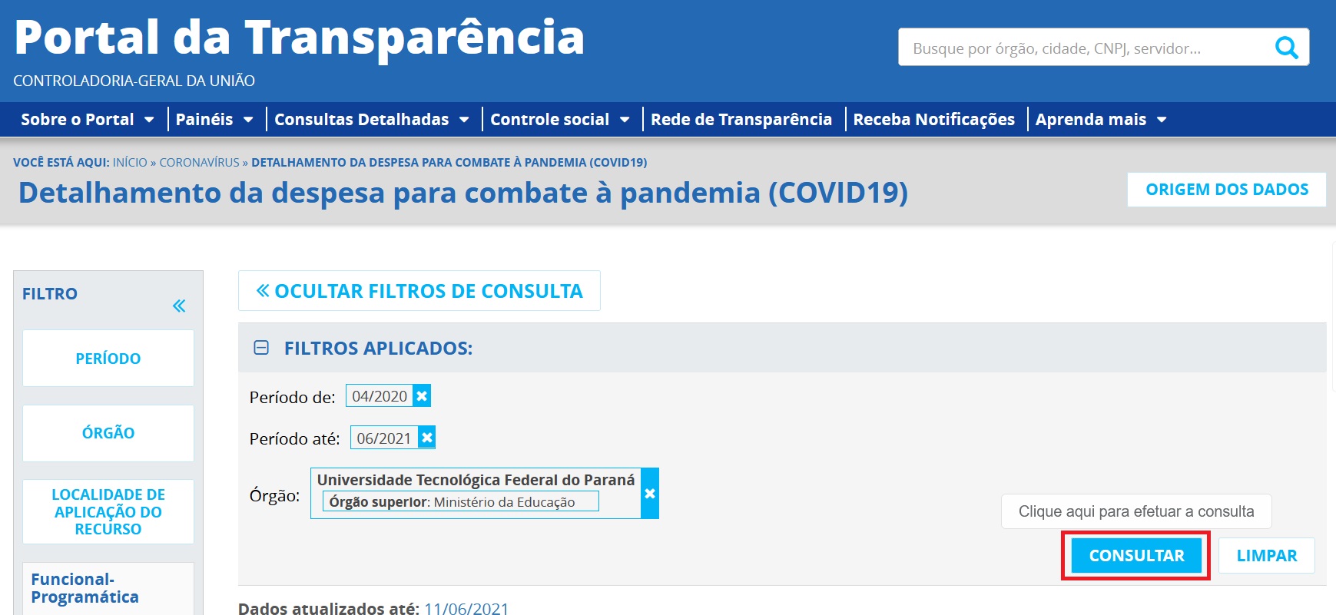Open the Período filter option
The height and width of the screenshot is (615, 1336).
pos(108,359)
